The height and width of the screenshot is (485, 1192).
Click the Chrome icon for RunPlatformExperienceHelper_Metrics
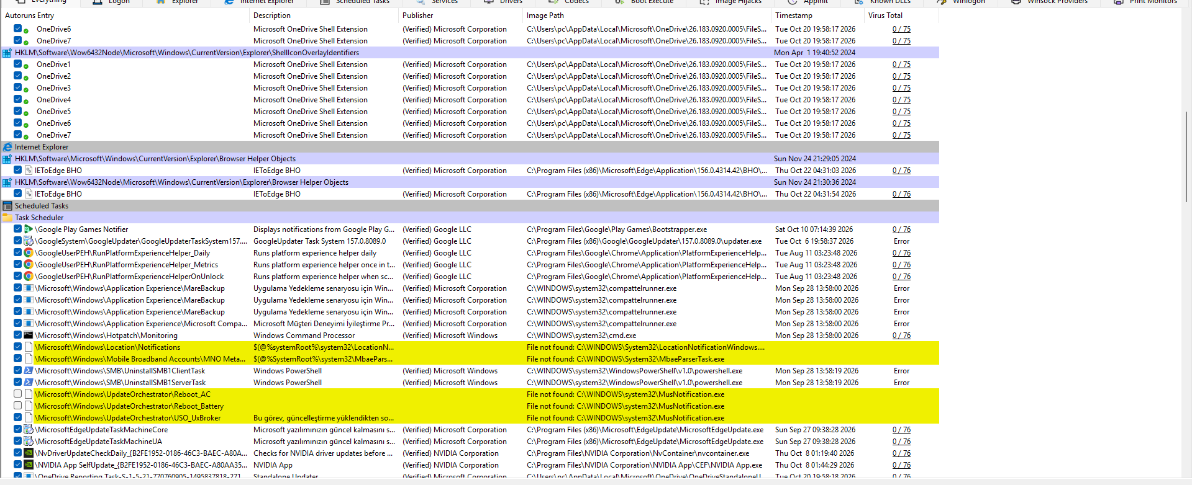click(x=29, y=265)
